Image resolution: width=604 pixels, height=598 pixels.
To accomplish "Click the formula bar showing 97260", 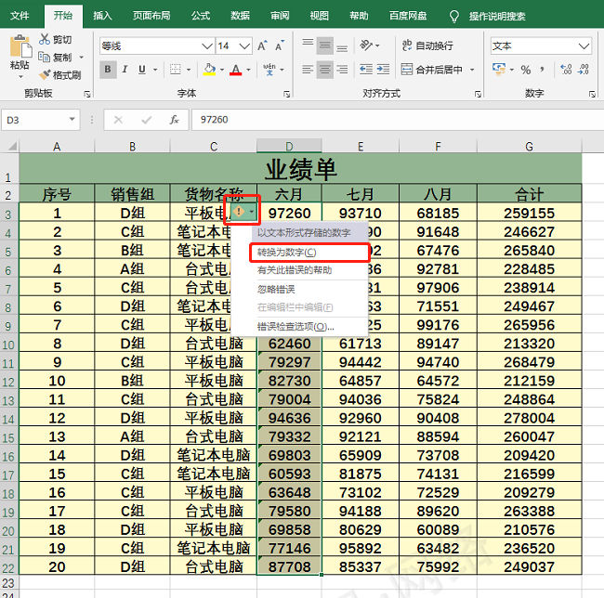I will click(x=398, y=120).
